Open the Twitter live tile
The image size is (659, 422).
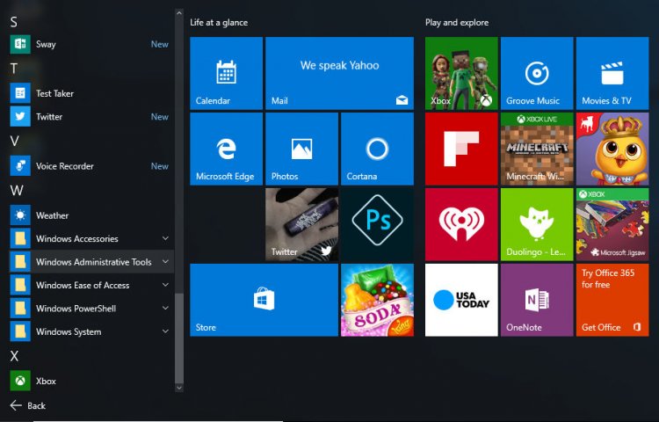pos(301,224)
